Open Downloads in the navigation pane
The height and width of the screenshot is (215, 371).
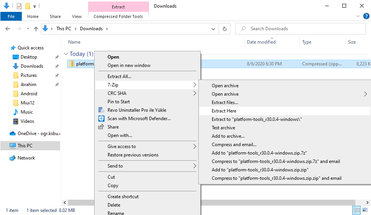click(32, 66)
